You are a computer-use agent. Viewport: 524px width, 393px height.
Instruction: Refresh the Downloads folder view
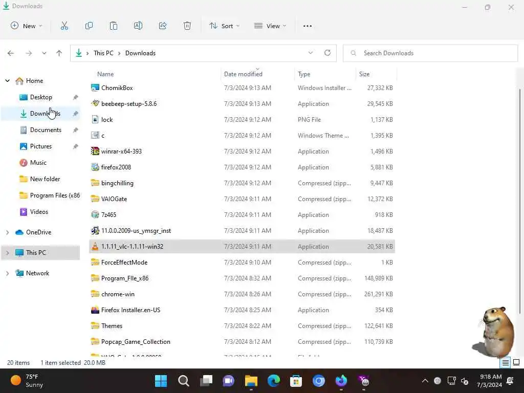point(327,53)
